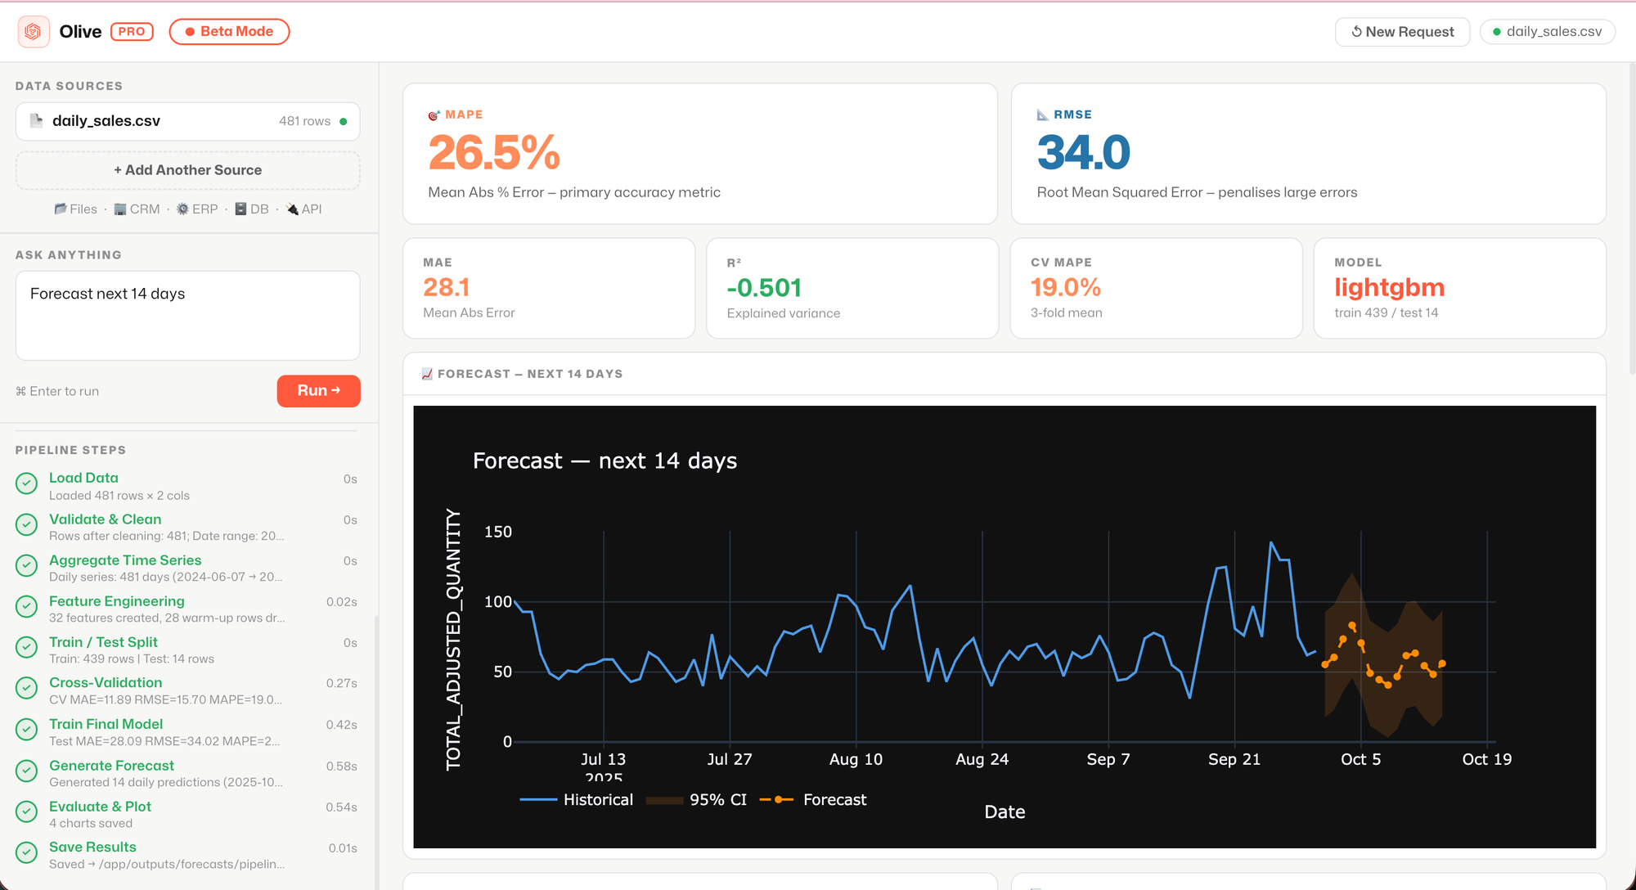
Task: Click the RMSE ruler icon
Action: click(x=1043, y=115)
